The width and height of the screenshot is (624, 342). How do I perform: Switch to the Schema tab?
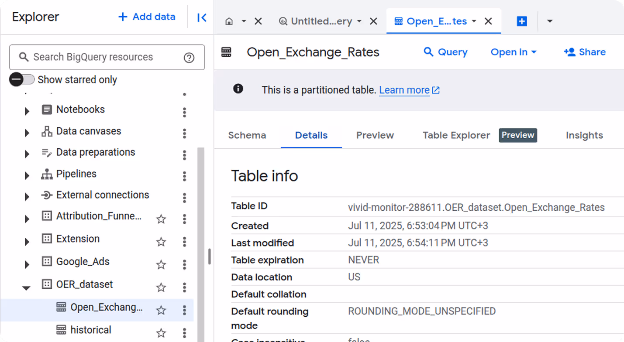[247, 135]
